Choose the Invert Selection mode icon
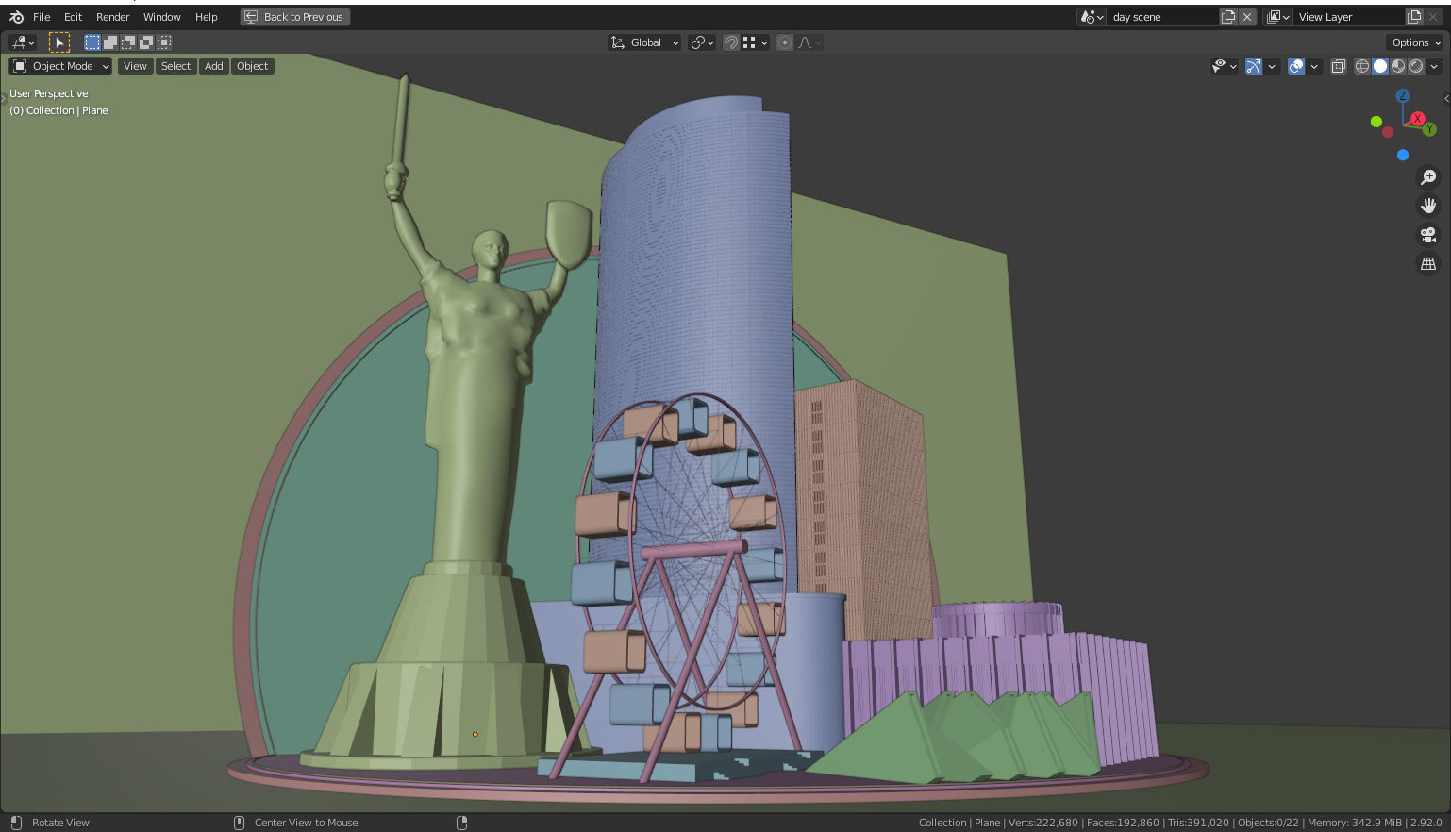 pyautogui.click(x=146, y=42)
